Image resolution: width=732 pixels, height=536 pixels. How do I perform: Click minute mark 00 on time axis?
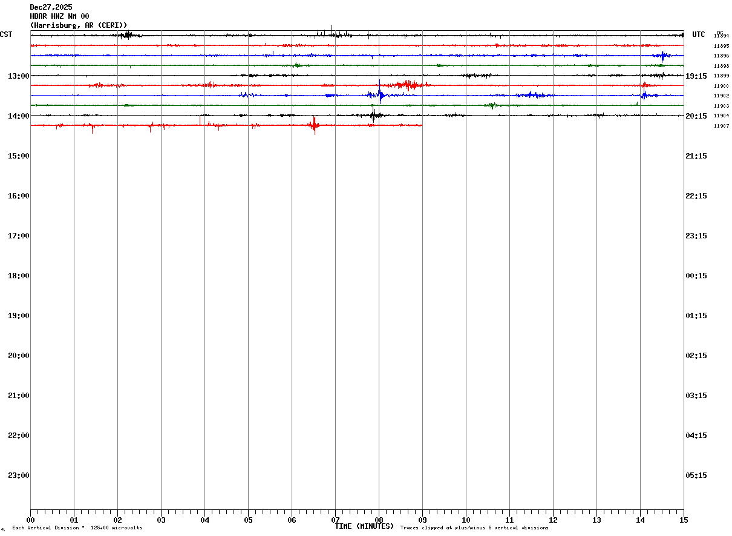point(30,520)
